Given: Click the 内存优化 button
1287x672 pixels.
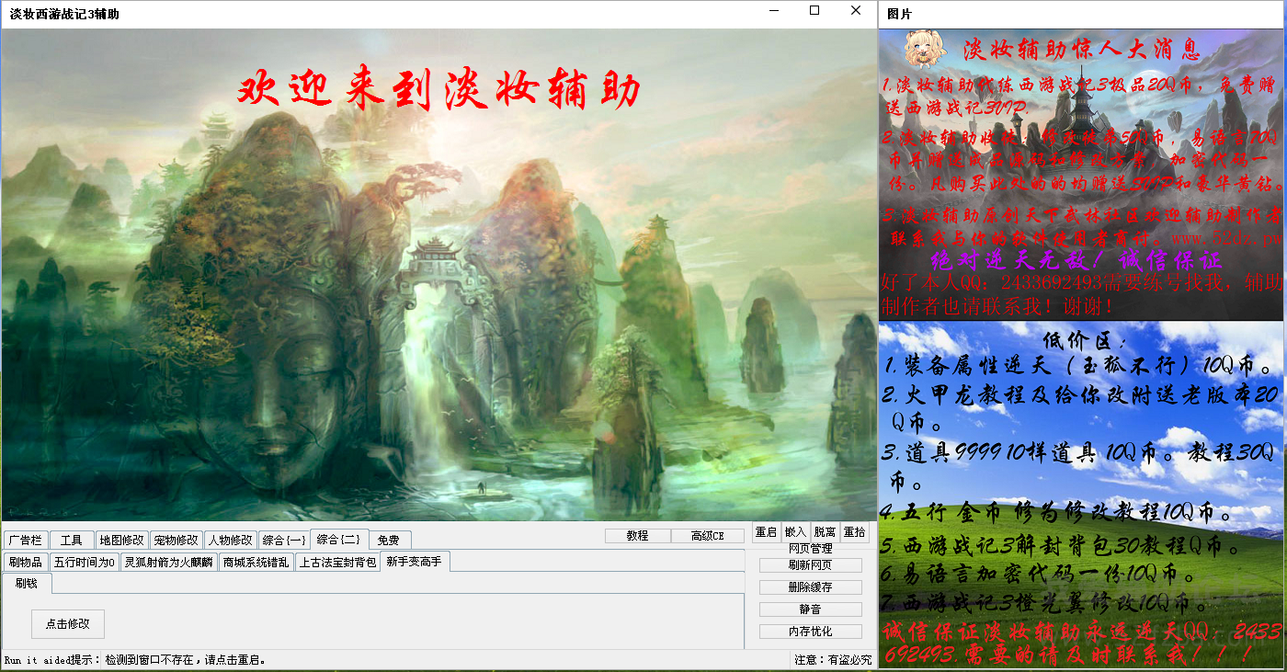Looking at the screenshot, I should pos(811,632).
